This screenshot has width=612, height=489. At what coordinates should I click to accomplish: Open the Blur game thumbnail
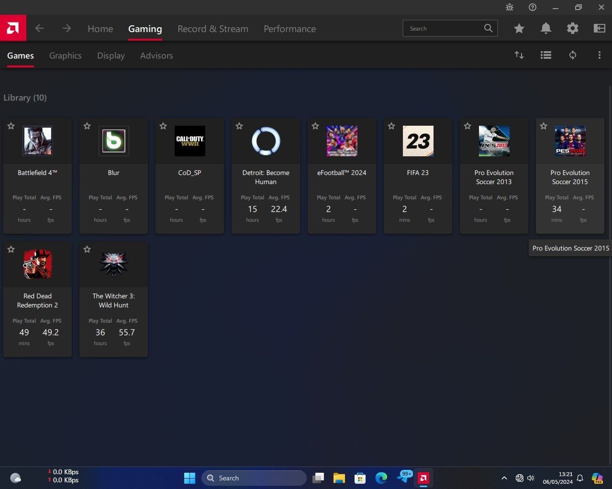tap(113, 141)
